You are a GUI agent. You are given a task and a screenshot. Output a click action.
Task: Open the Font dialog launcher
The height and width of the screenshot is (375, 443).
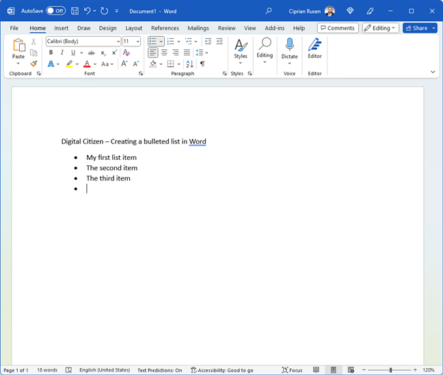[x=140, y=73]
